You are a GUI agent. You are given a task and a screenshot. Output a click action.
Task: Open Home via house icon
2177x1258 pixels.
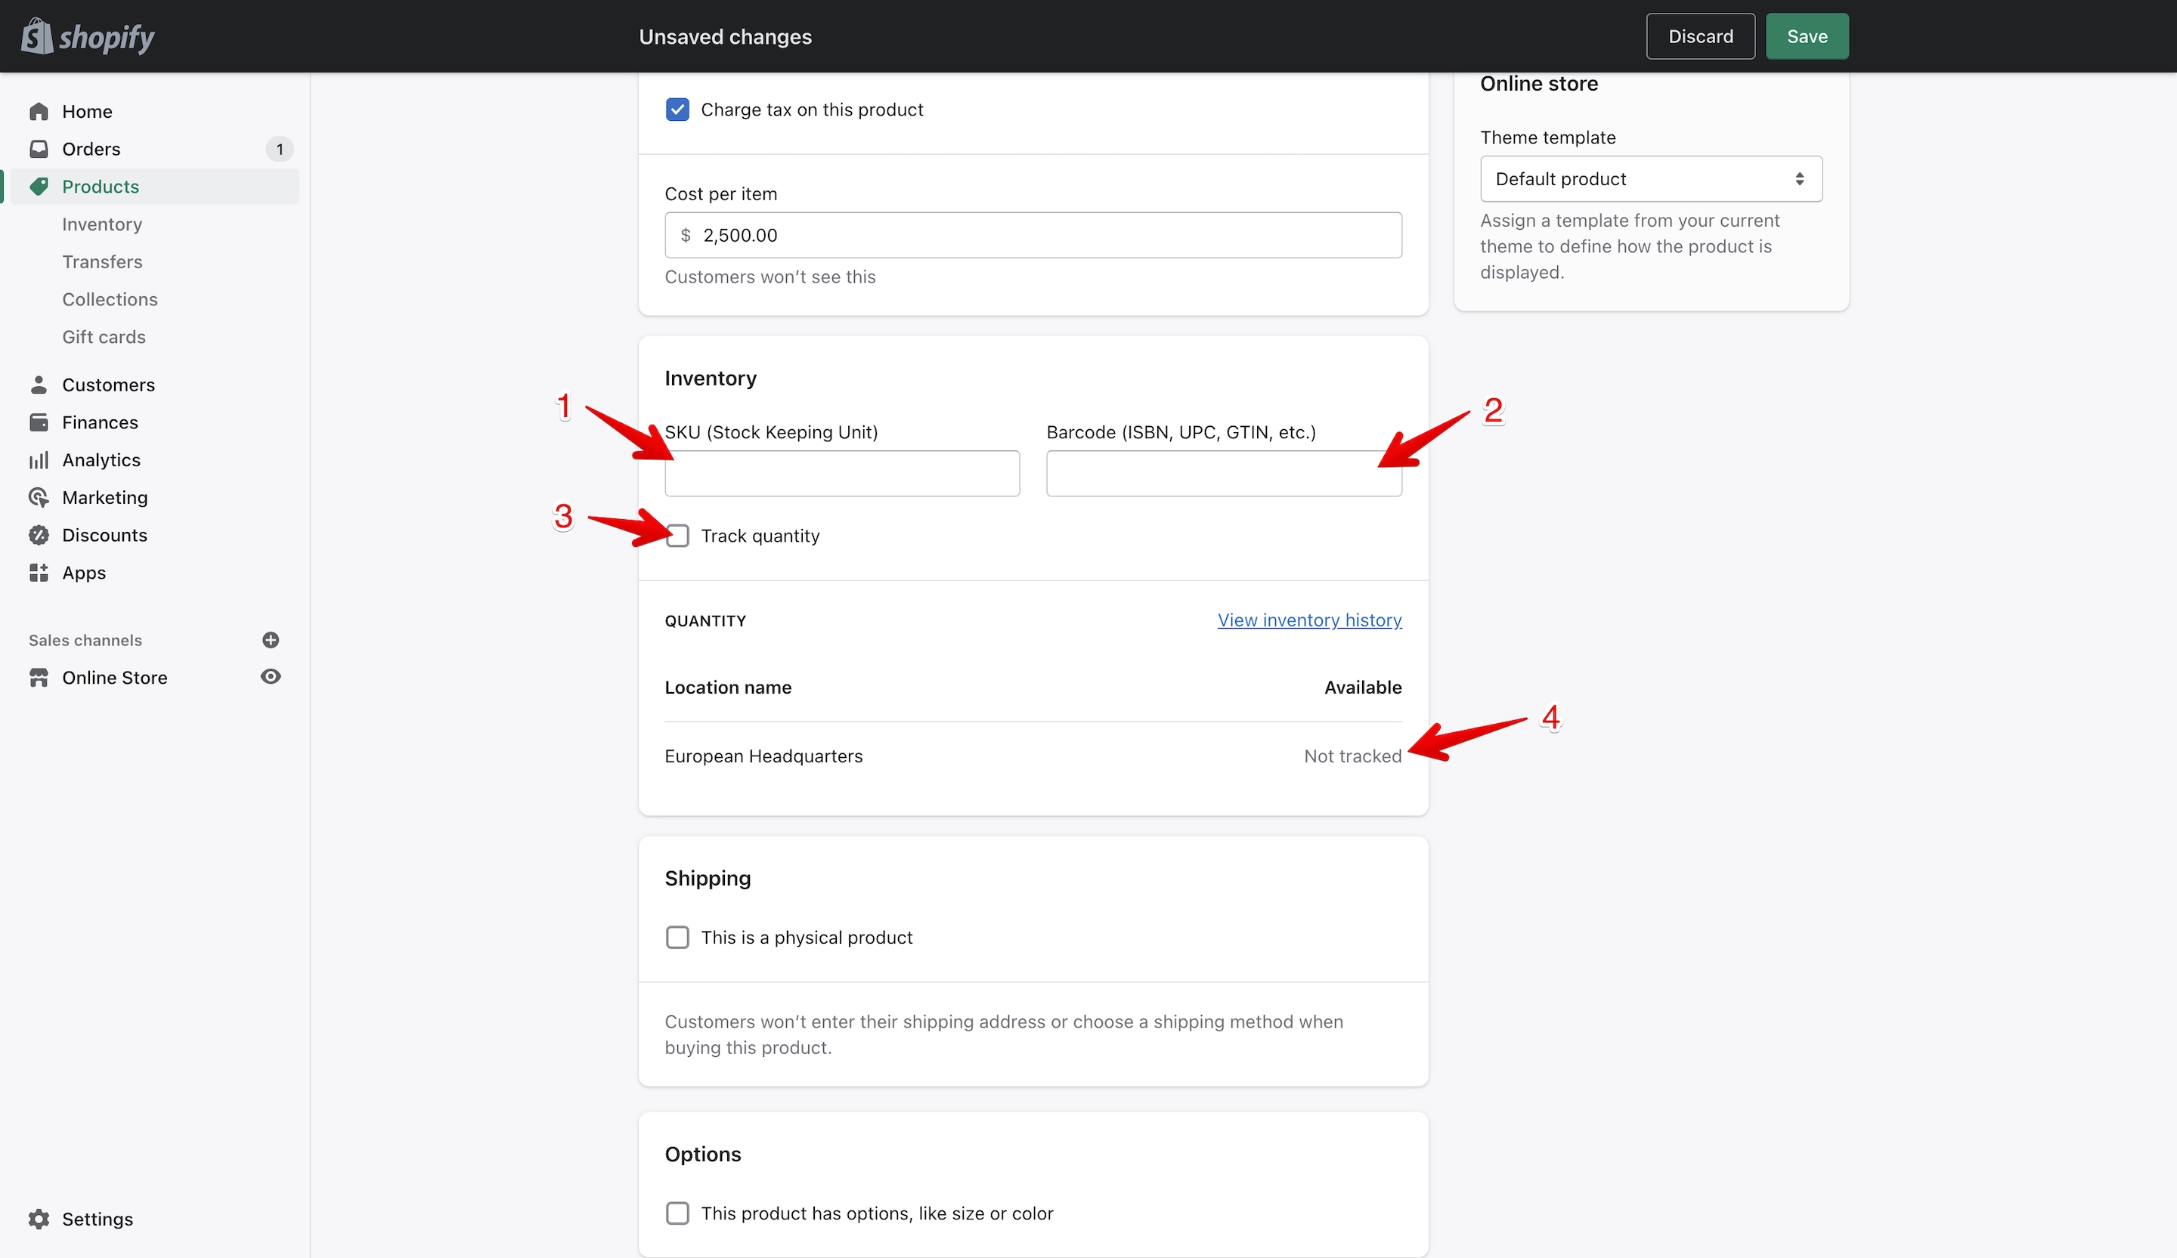coord(39,111)
